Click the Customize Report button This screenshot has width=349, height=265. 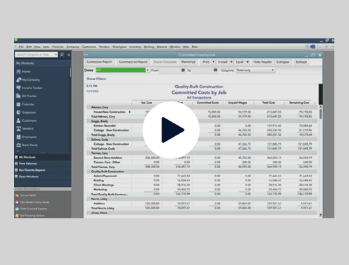99,62
